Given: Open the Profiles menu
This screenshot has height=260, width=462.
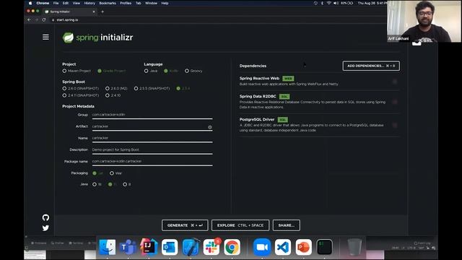Looking at the screenshot, I should coord(126,3).
